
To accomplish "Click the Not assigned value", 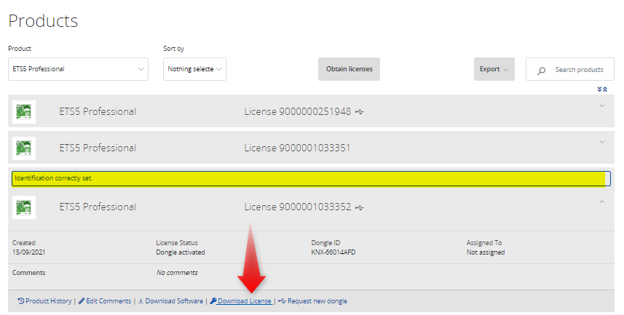I will [x=486, y=252].
